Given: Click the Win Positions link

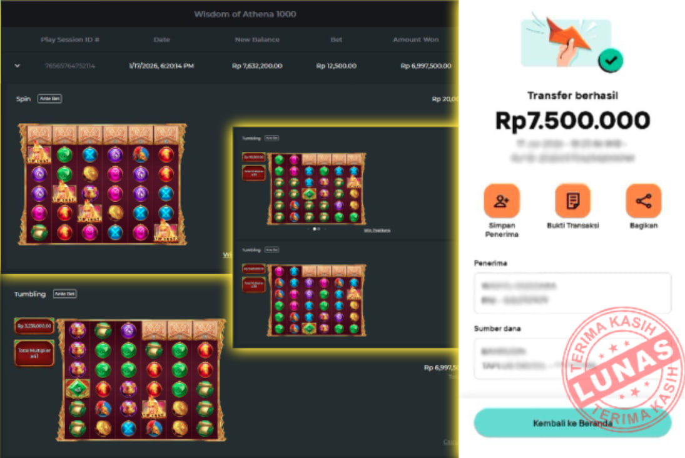Looking at the screenshot, I should pyautogui.click(x=377, y=231).
